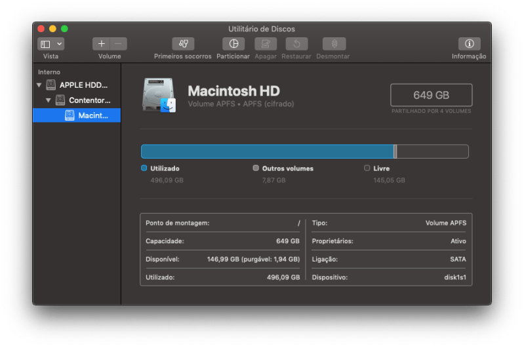The width and height of the screenshot is (524, 348).
Task: Remove volume with the minus button
Action: (118, 44)
